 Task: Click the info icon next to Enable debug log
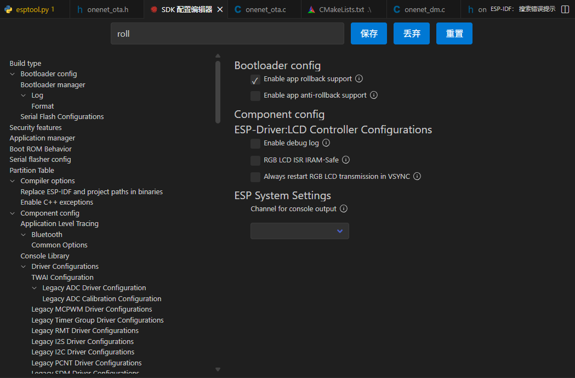pyautogui.click(x=326, y=143)
